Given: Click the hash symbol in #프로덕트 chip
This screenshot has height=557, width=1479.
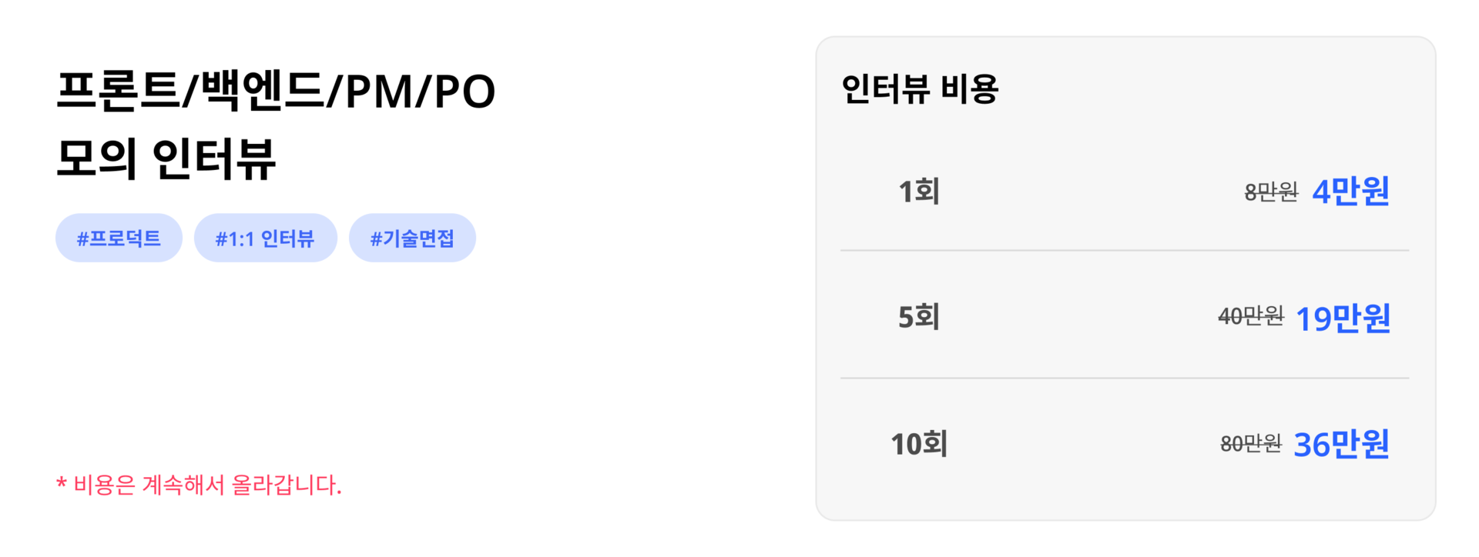Looking at the screenshot, I should [82, 239].
